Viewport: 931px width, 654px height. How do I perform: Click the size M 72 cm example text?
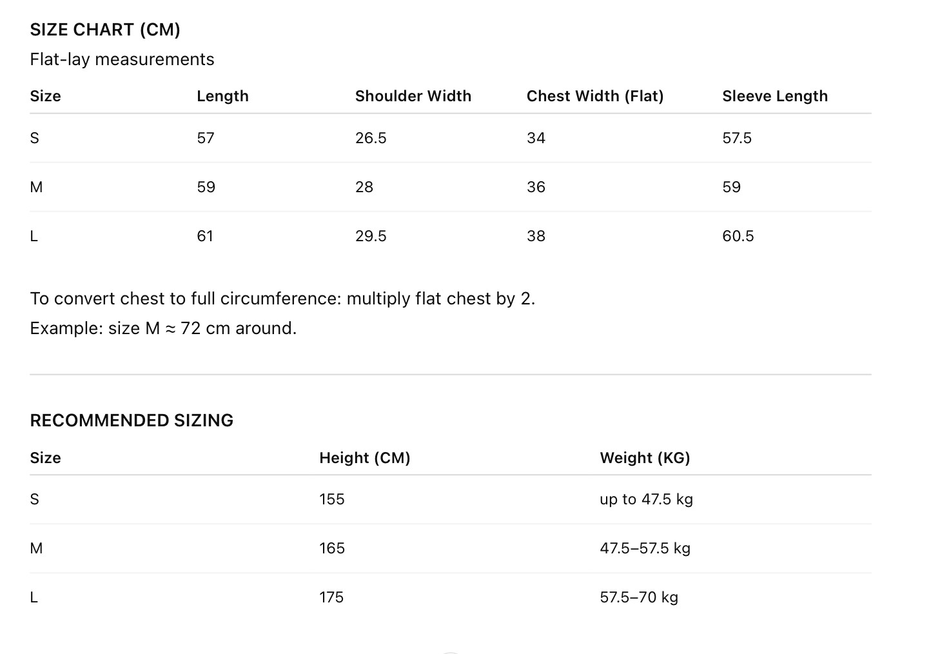tap(163, 328)
